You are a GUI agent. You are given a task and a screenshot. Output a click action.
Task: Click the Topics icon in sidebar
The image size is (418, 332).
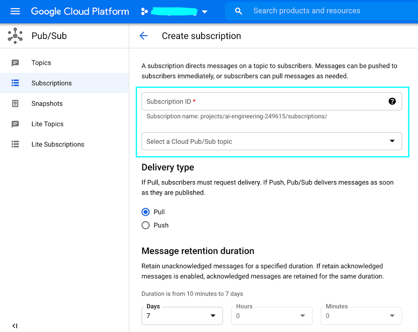(x=15, y=63)
